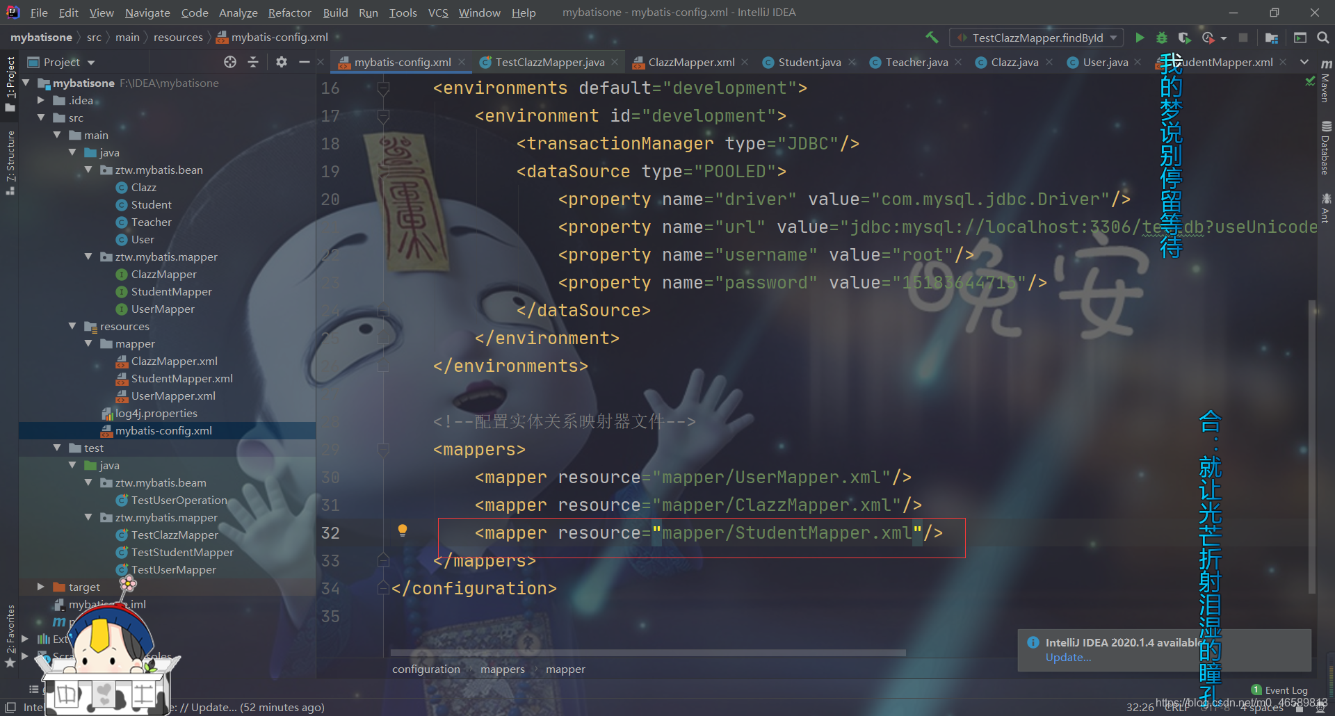Open Search Everywhere magnifier icon
Screen dimensions: 1335x716
[x=1323, y=38]
